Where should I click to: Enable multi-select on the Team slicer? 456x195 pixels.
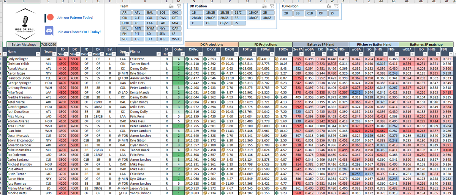(x=171, y=6)
